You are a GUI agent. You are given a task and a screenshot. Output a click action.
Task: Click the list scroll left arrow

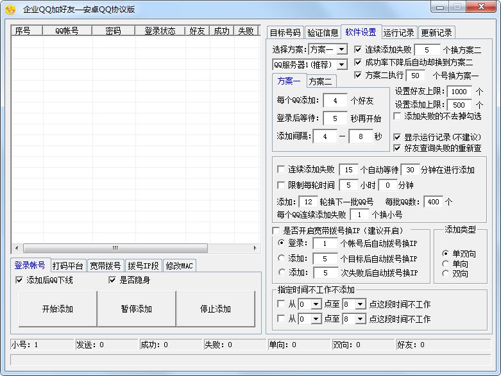point(17,248)
